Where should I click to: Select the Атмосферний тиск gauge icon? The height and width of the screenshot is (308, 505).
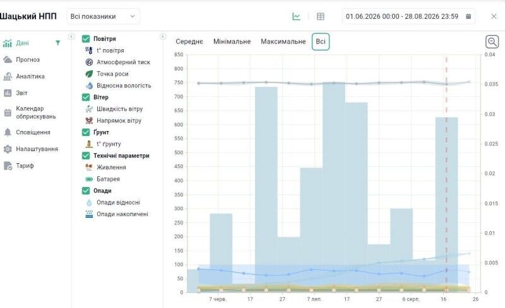pyautogui.click(x=89, y=62)
